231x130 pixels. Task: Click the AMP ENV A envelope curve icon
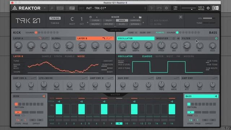pyautogui.click(x=34, y=78)
